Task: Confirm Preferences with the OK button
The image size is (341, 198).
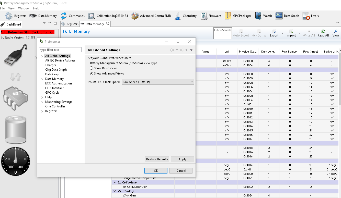Action: pos(156,170)
